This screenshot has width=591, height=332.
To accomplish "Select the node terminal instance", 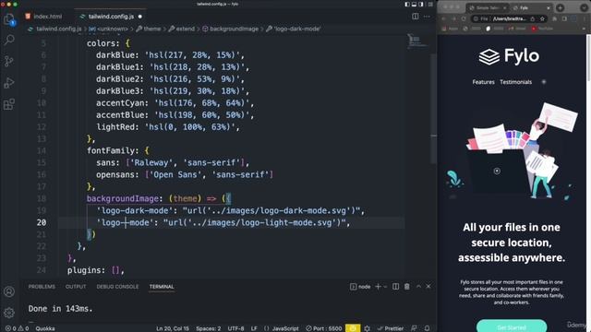I will point(360,287).
